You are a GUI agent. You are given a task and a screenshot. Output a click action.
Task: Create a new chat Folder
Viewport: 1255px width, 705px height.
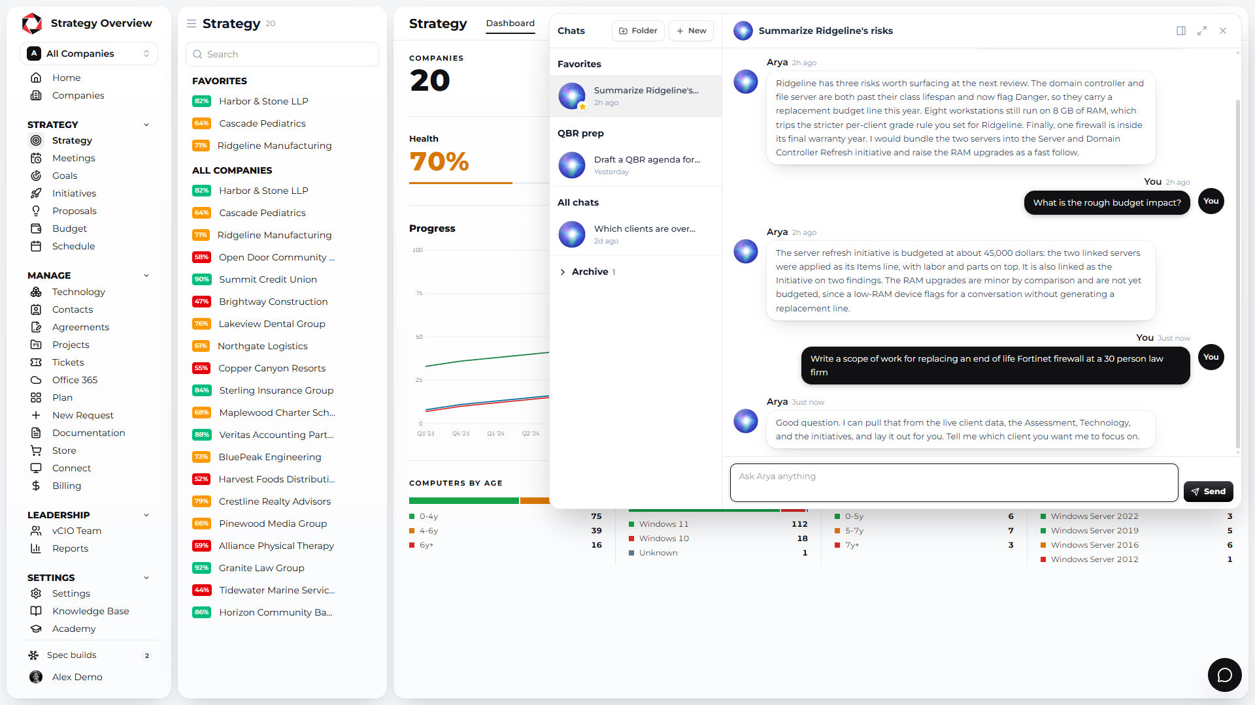(x=638, y=31)
